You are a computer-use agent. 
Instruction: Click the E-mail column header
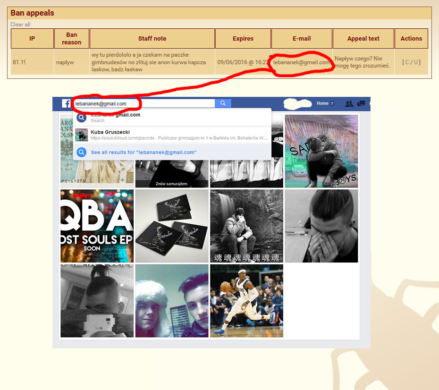pyautogui.click(x=302, y=38)
